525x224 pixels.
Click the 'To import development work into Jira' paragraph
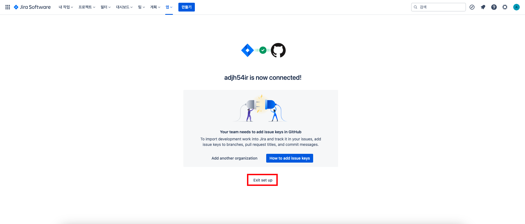[261, 142]
